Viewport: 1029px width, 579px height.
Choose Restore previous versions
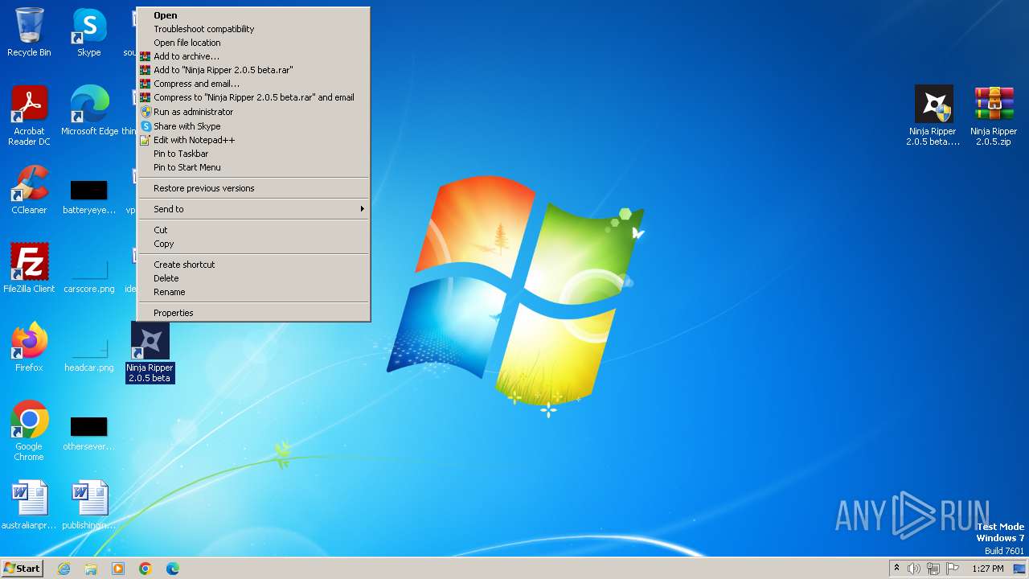tap(253, 188)
